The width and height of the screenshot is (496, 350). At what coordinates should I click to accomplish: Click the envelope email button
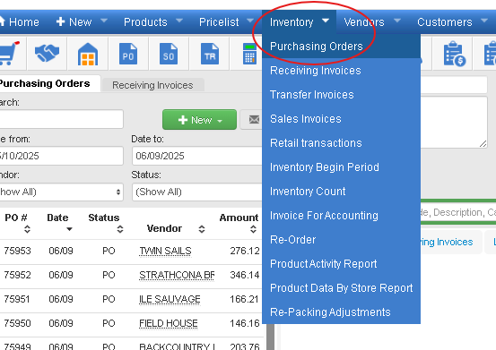point(252,119)
